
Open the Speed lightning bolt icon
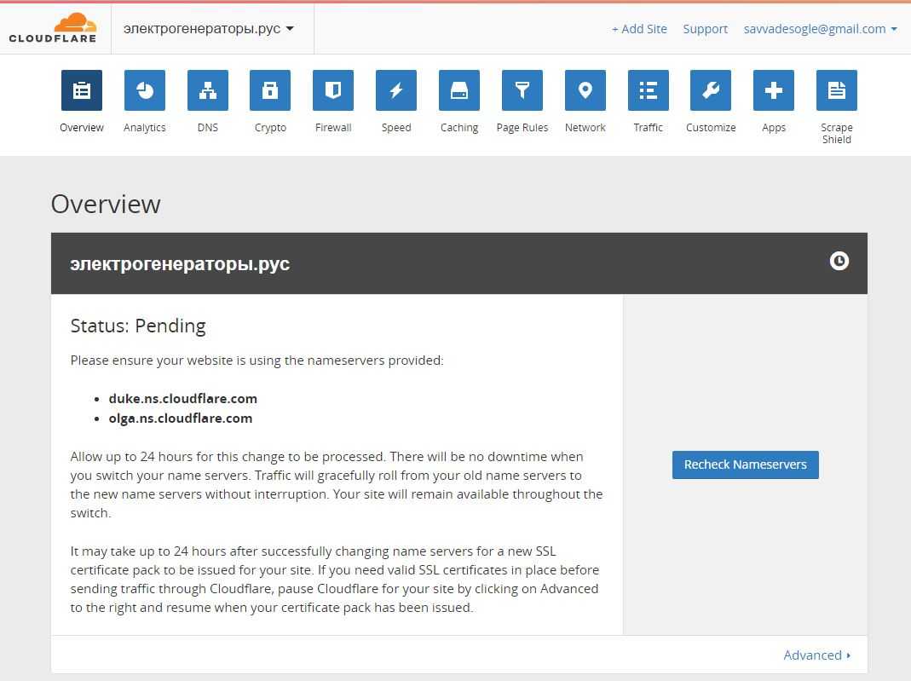tap(396, 90)
